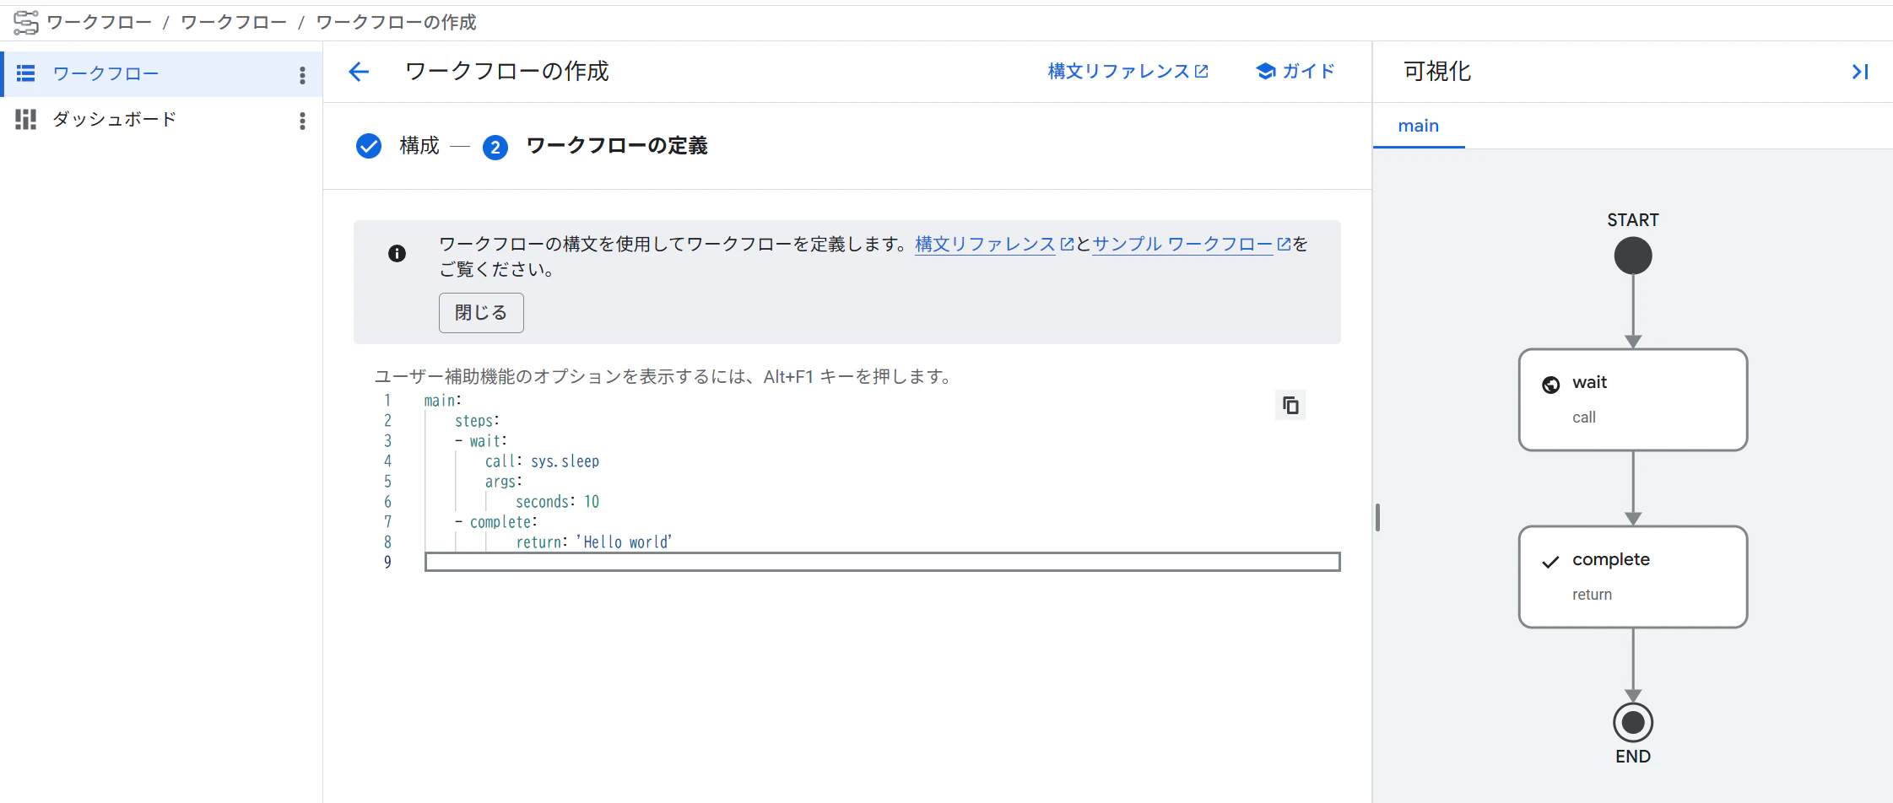The width and height of the screenshot is (1893, 803).
Task: Click code line 'args:' in editor
Action: click(504, 482)
